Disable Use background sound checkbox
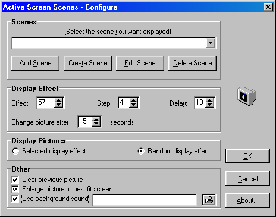The height and width of the screenshot is (217, 276). tap(15, 199)
